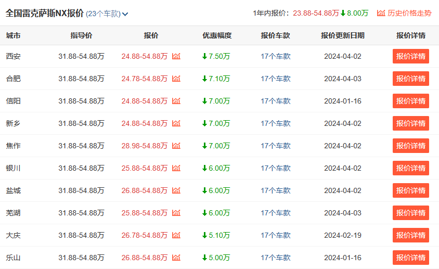Click the chart icon in 焦作 row
Screen dimensions: 439x269
click(x=176, y=146)
